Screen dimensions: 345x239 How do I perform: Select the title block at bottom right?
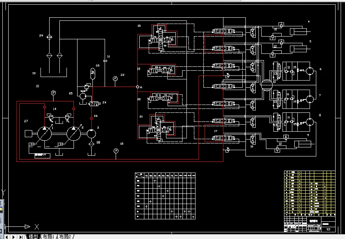click(310, 224)
